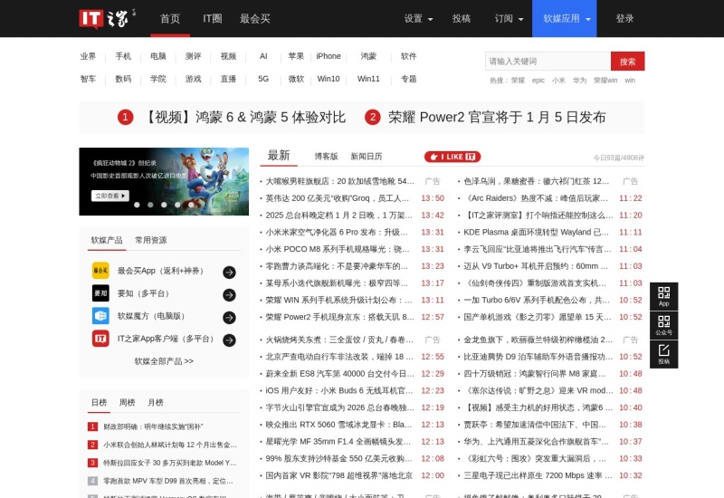Show the 公众号 QR code sidebar icon
Image resolution: width=724 pixels, height=498 pixels.
click(663, 325)
